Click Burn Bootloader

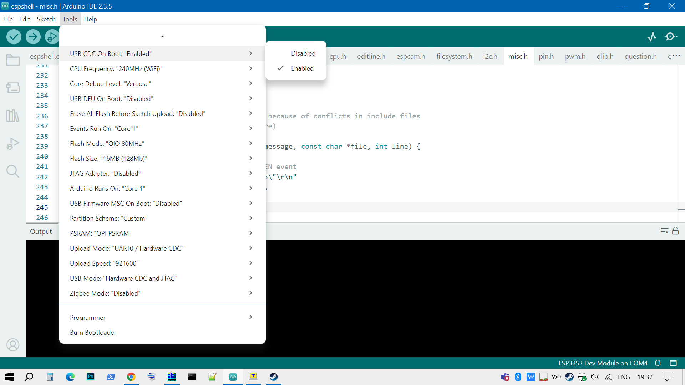162,332
